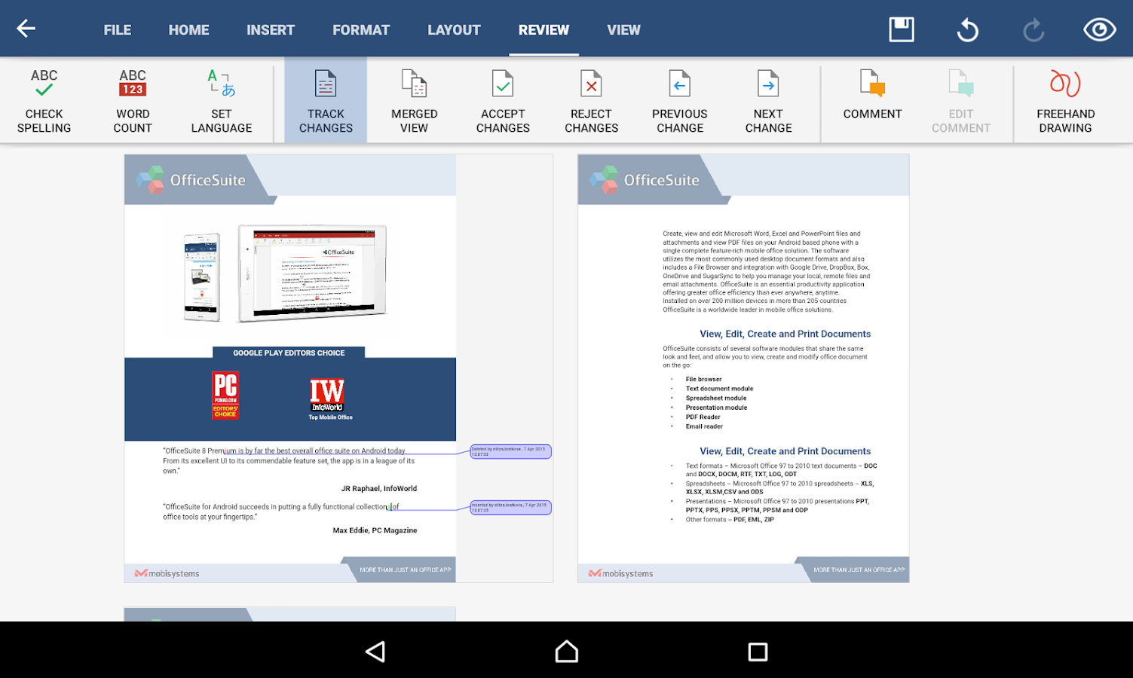Open Set Language option
The image size is (1133, 678).
click(x=222, y=101)
